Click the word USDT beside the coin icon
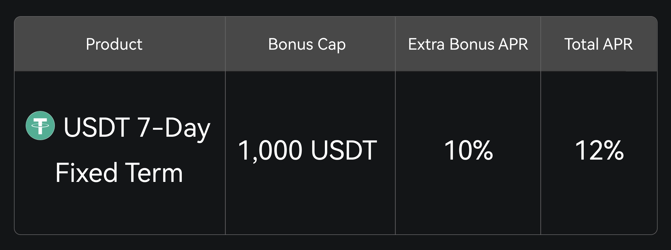Screen dimensions: 671x250 (x=97, y=128)
